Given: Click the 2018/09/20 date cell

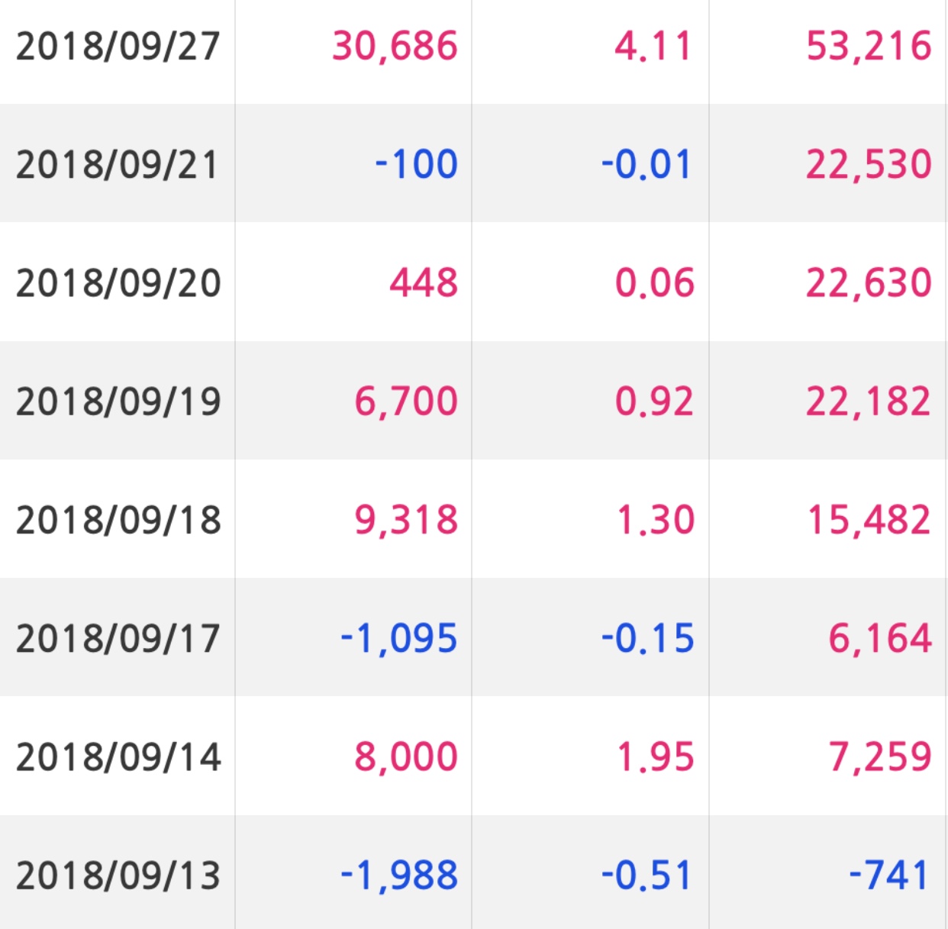Looking at the screenshot, I should [118, 283].
